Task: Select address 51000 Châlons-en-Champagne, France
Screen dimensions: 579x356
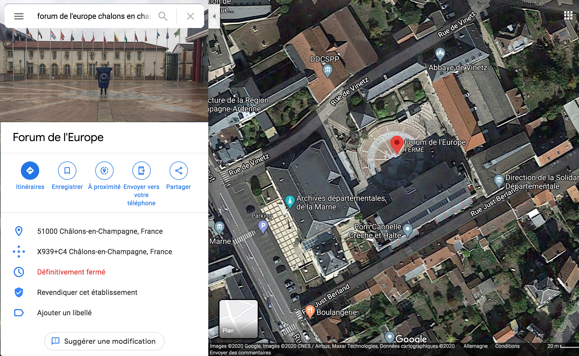Action: (x=100, y=231)
